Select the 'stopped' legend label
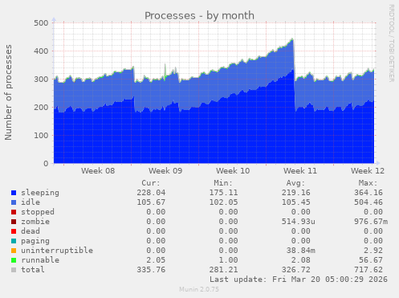Screen dimensions: 399x298 38,212
